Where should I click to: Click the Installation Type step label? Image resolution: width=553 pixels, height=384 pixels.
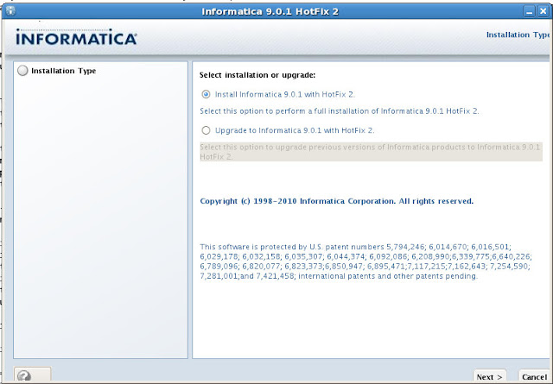pyautogui.click(x=63, y=71)
